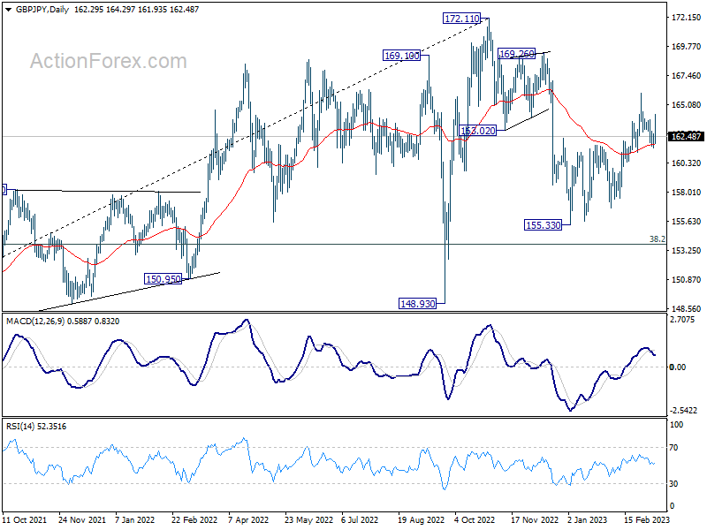Click the 169.770 price axis value
Image resolution: width=707 pixels, height=530 pixels.
(x=687, y=47)
